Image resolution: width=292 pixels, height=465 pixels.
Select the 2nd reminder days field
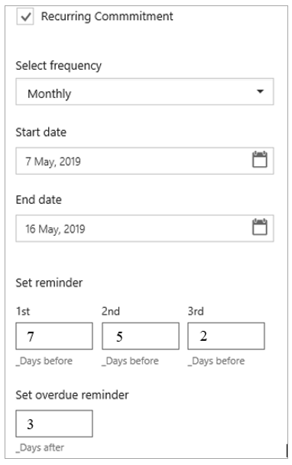pyautogui.click(x=141, y=336)
